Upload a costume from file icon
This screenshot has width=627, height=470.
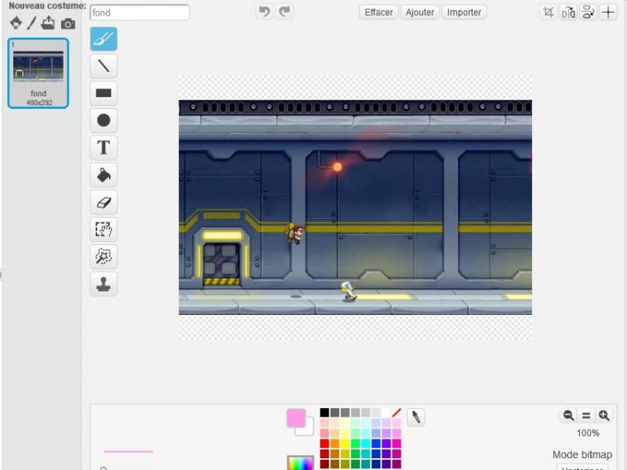click(48, 23)
